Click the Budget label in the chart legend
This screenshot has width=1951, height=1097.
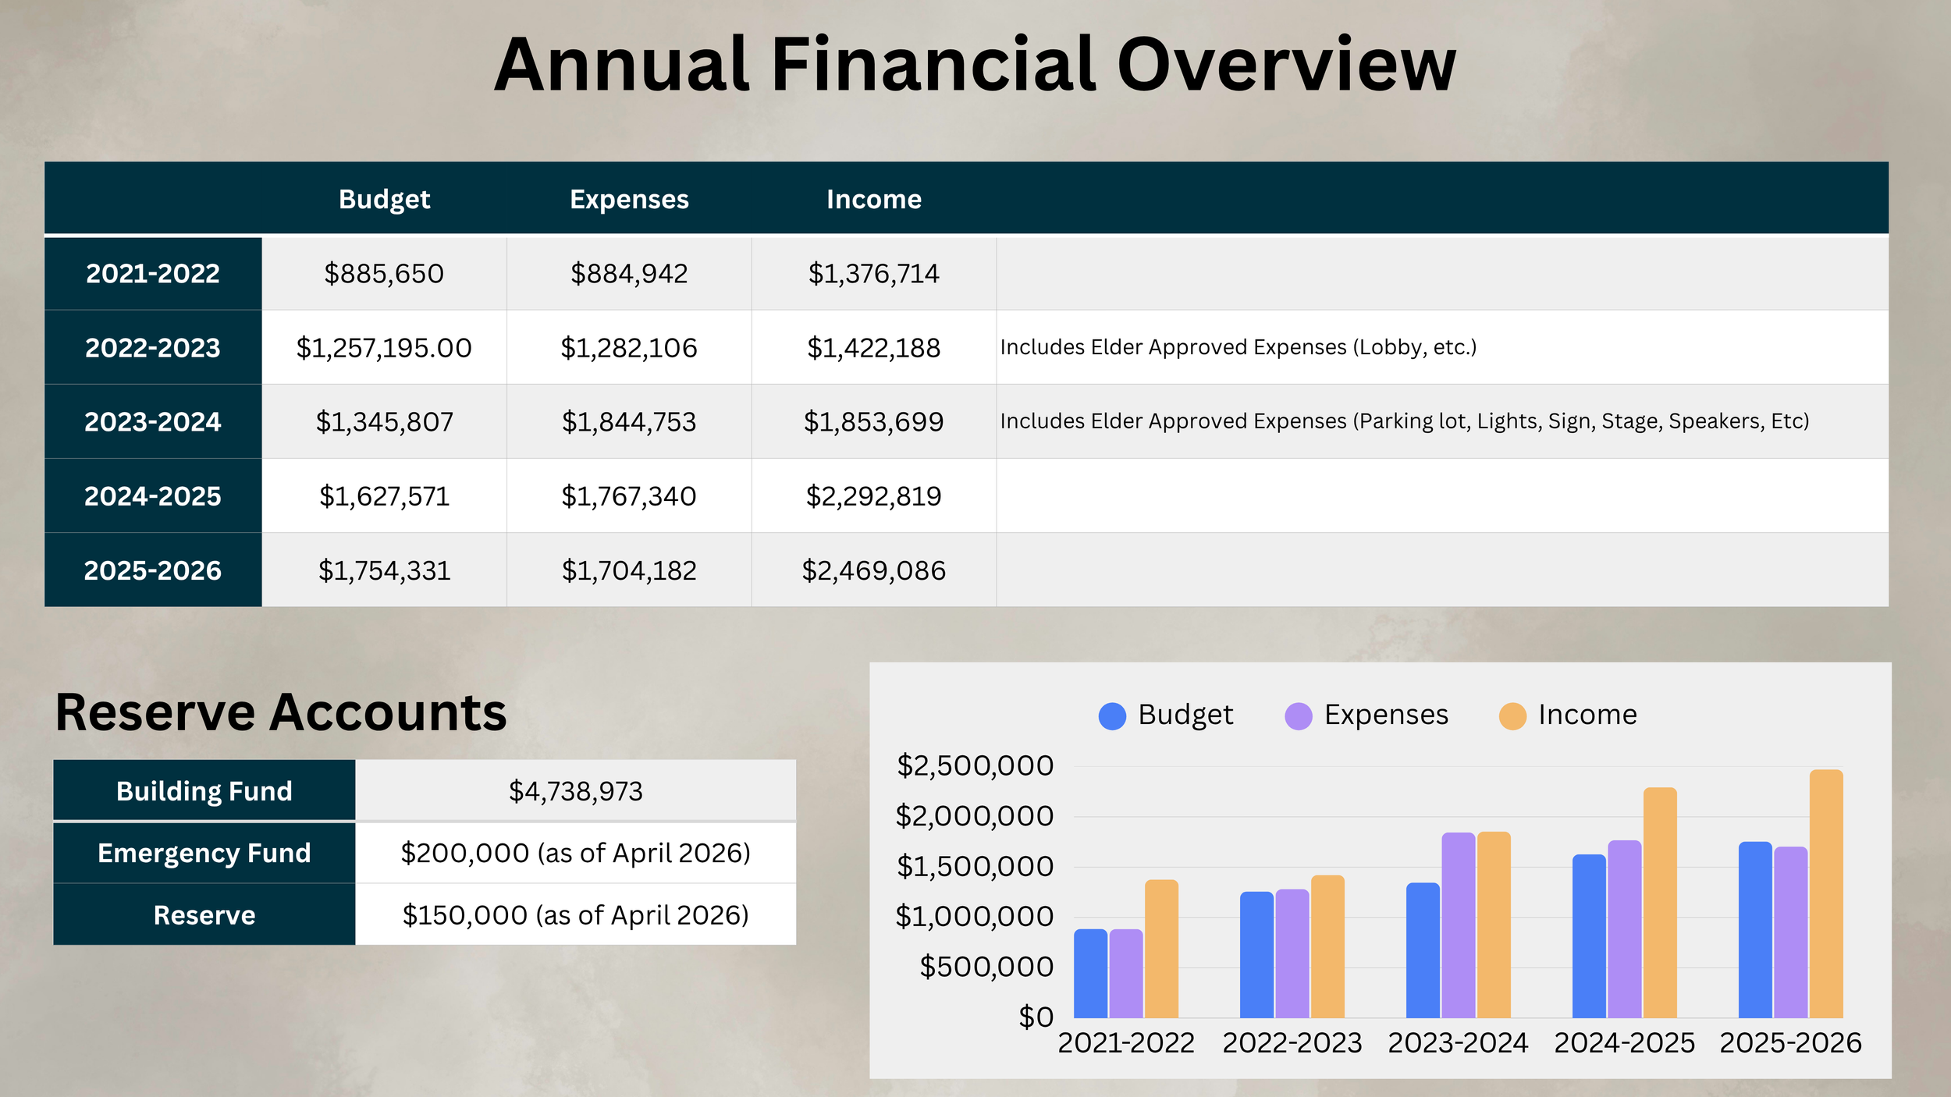(1186, 715)
